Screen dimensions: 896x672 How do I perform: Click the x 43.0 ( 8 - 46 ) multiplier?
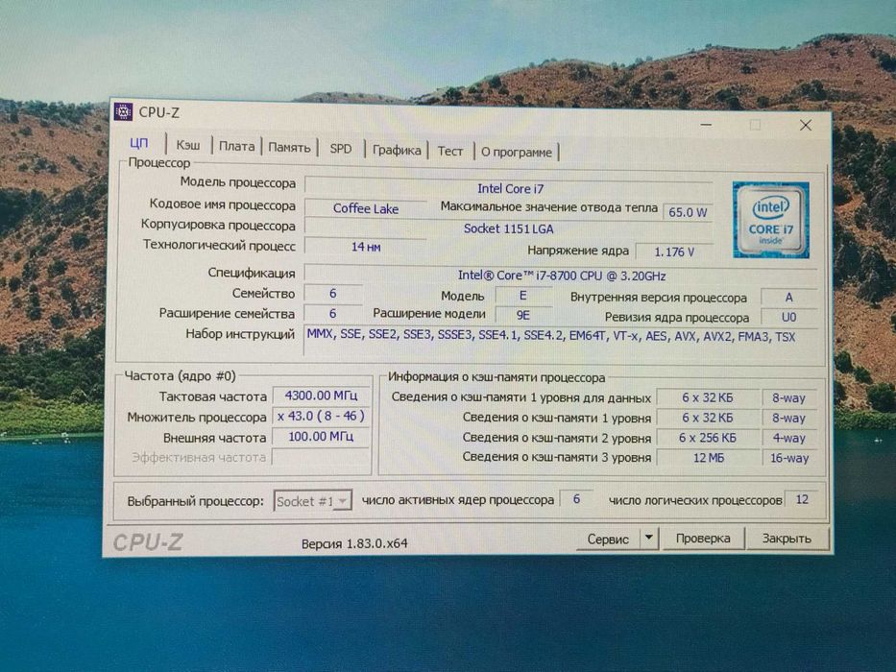pos(321,416)
